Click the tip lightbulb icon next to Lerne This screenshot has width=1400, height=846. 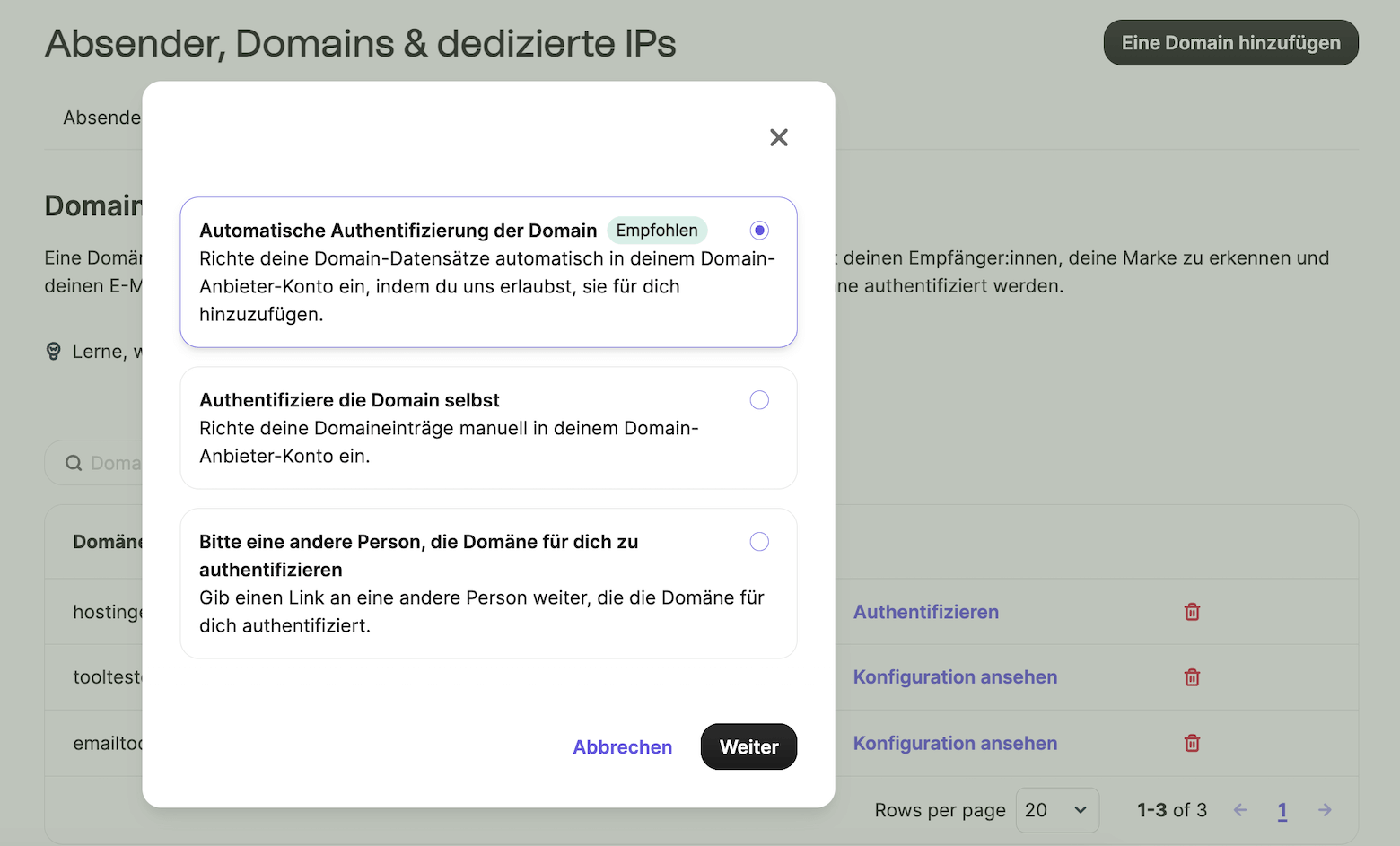point(54,351)
